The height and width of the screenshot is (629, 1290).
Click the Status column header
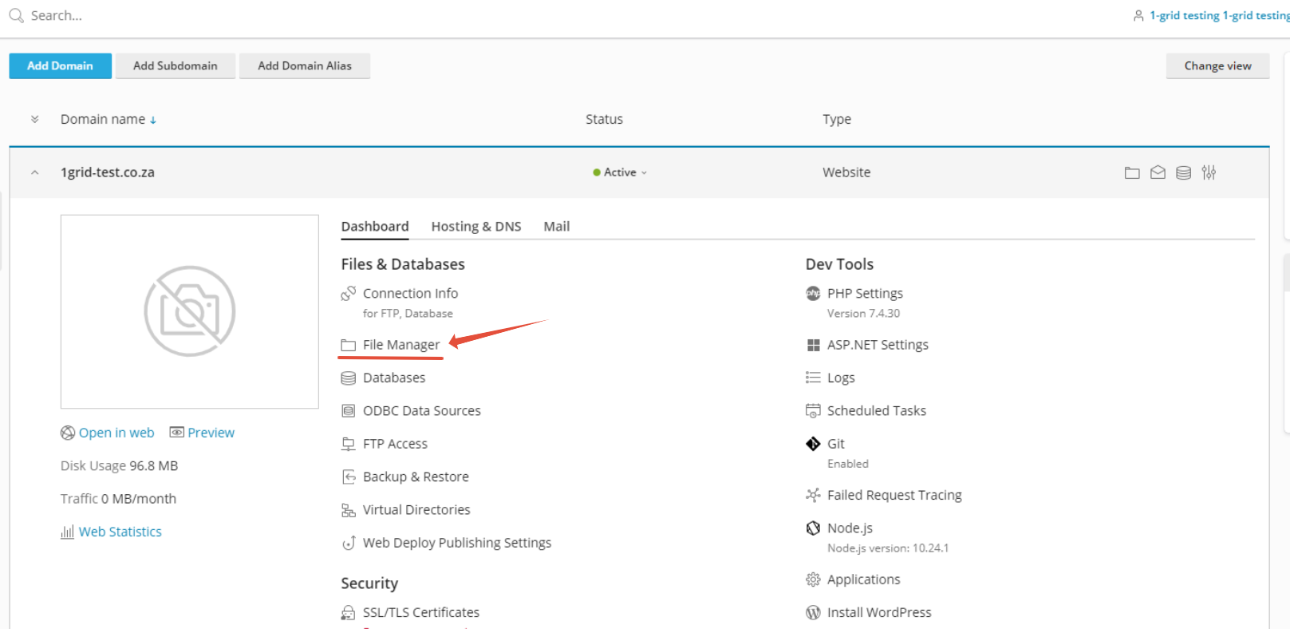(604, 119)
